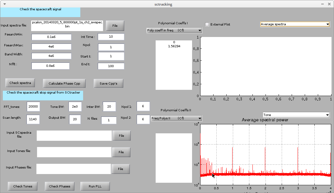Browse File for Input SCspectra file
Screen dimensions: 334x193
coord(121,136)
